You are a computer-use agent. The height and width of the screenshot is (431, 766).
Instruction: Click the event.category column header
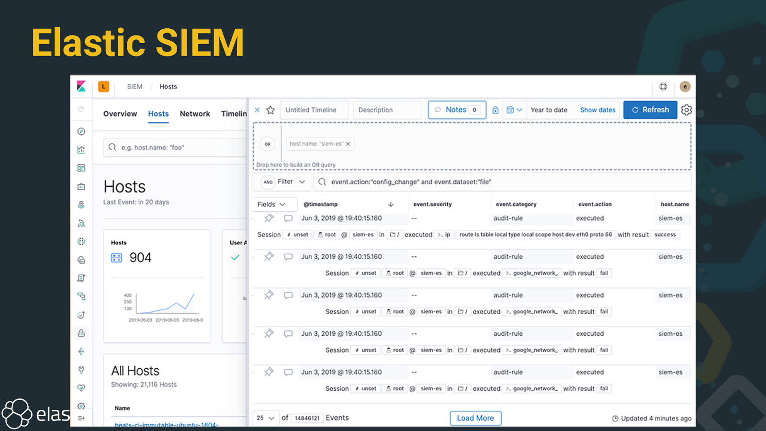coord(516,204)
